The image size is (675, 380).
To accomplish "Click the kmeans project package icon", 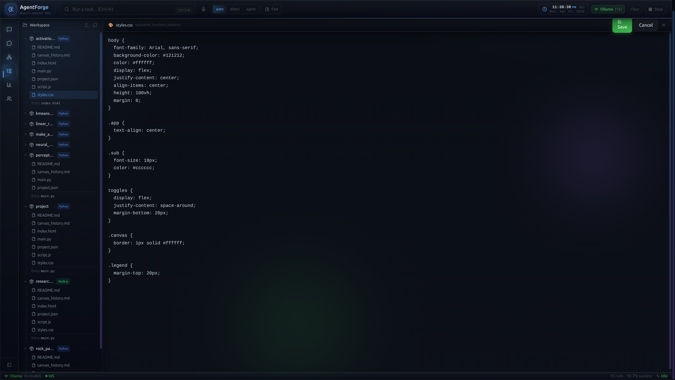I will (x=32, y=113).
